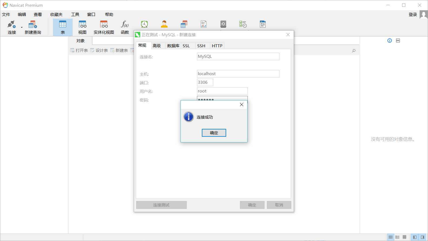428x241 pixels.
Task: Switch to the HTTP tab
Action: [x=217, y=46]
